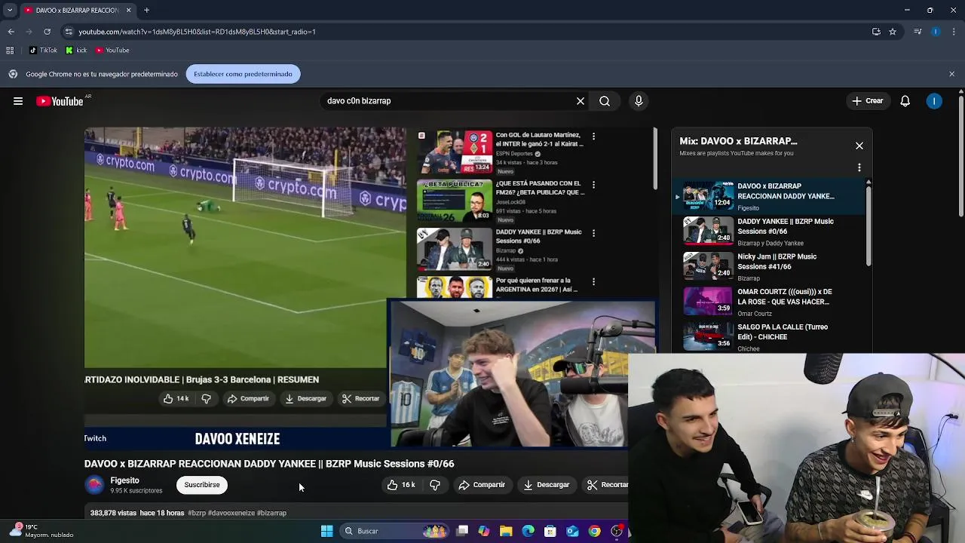Open Chrome media controls icon
This screenshot has height=543, width=965.
pos(918,32)
